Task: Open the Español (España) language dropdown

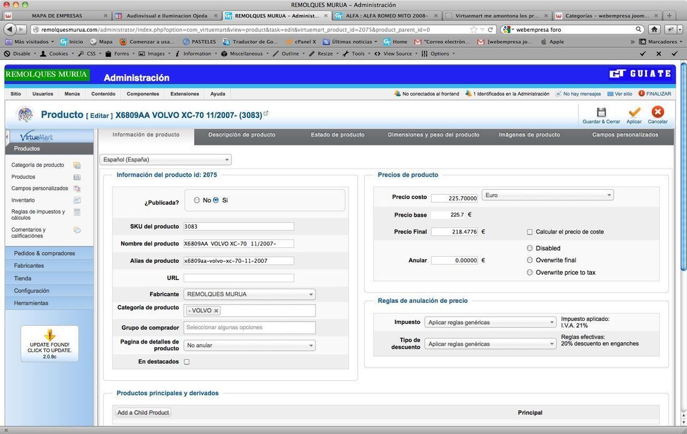Action: pyautogui.click(x=166, y=159)
